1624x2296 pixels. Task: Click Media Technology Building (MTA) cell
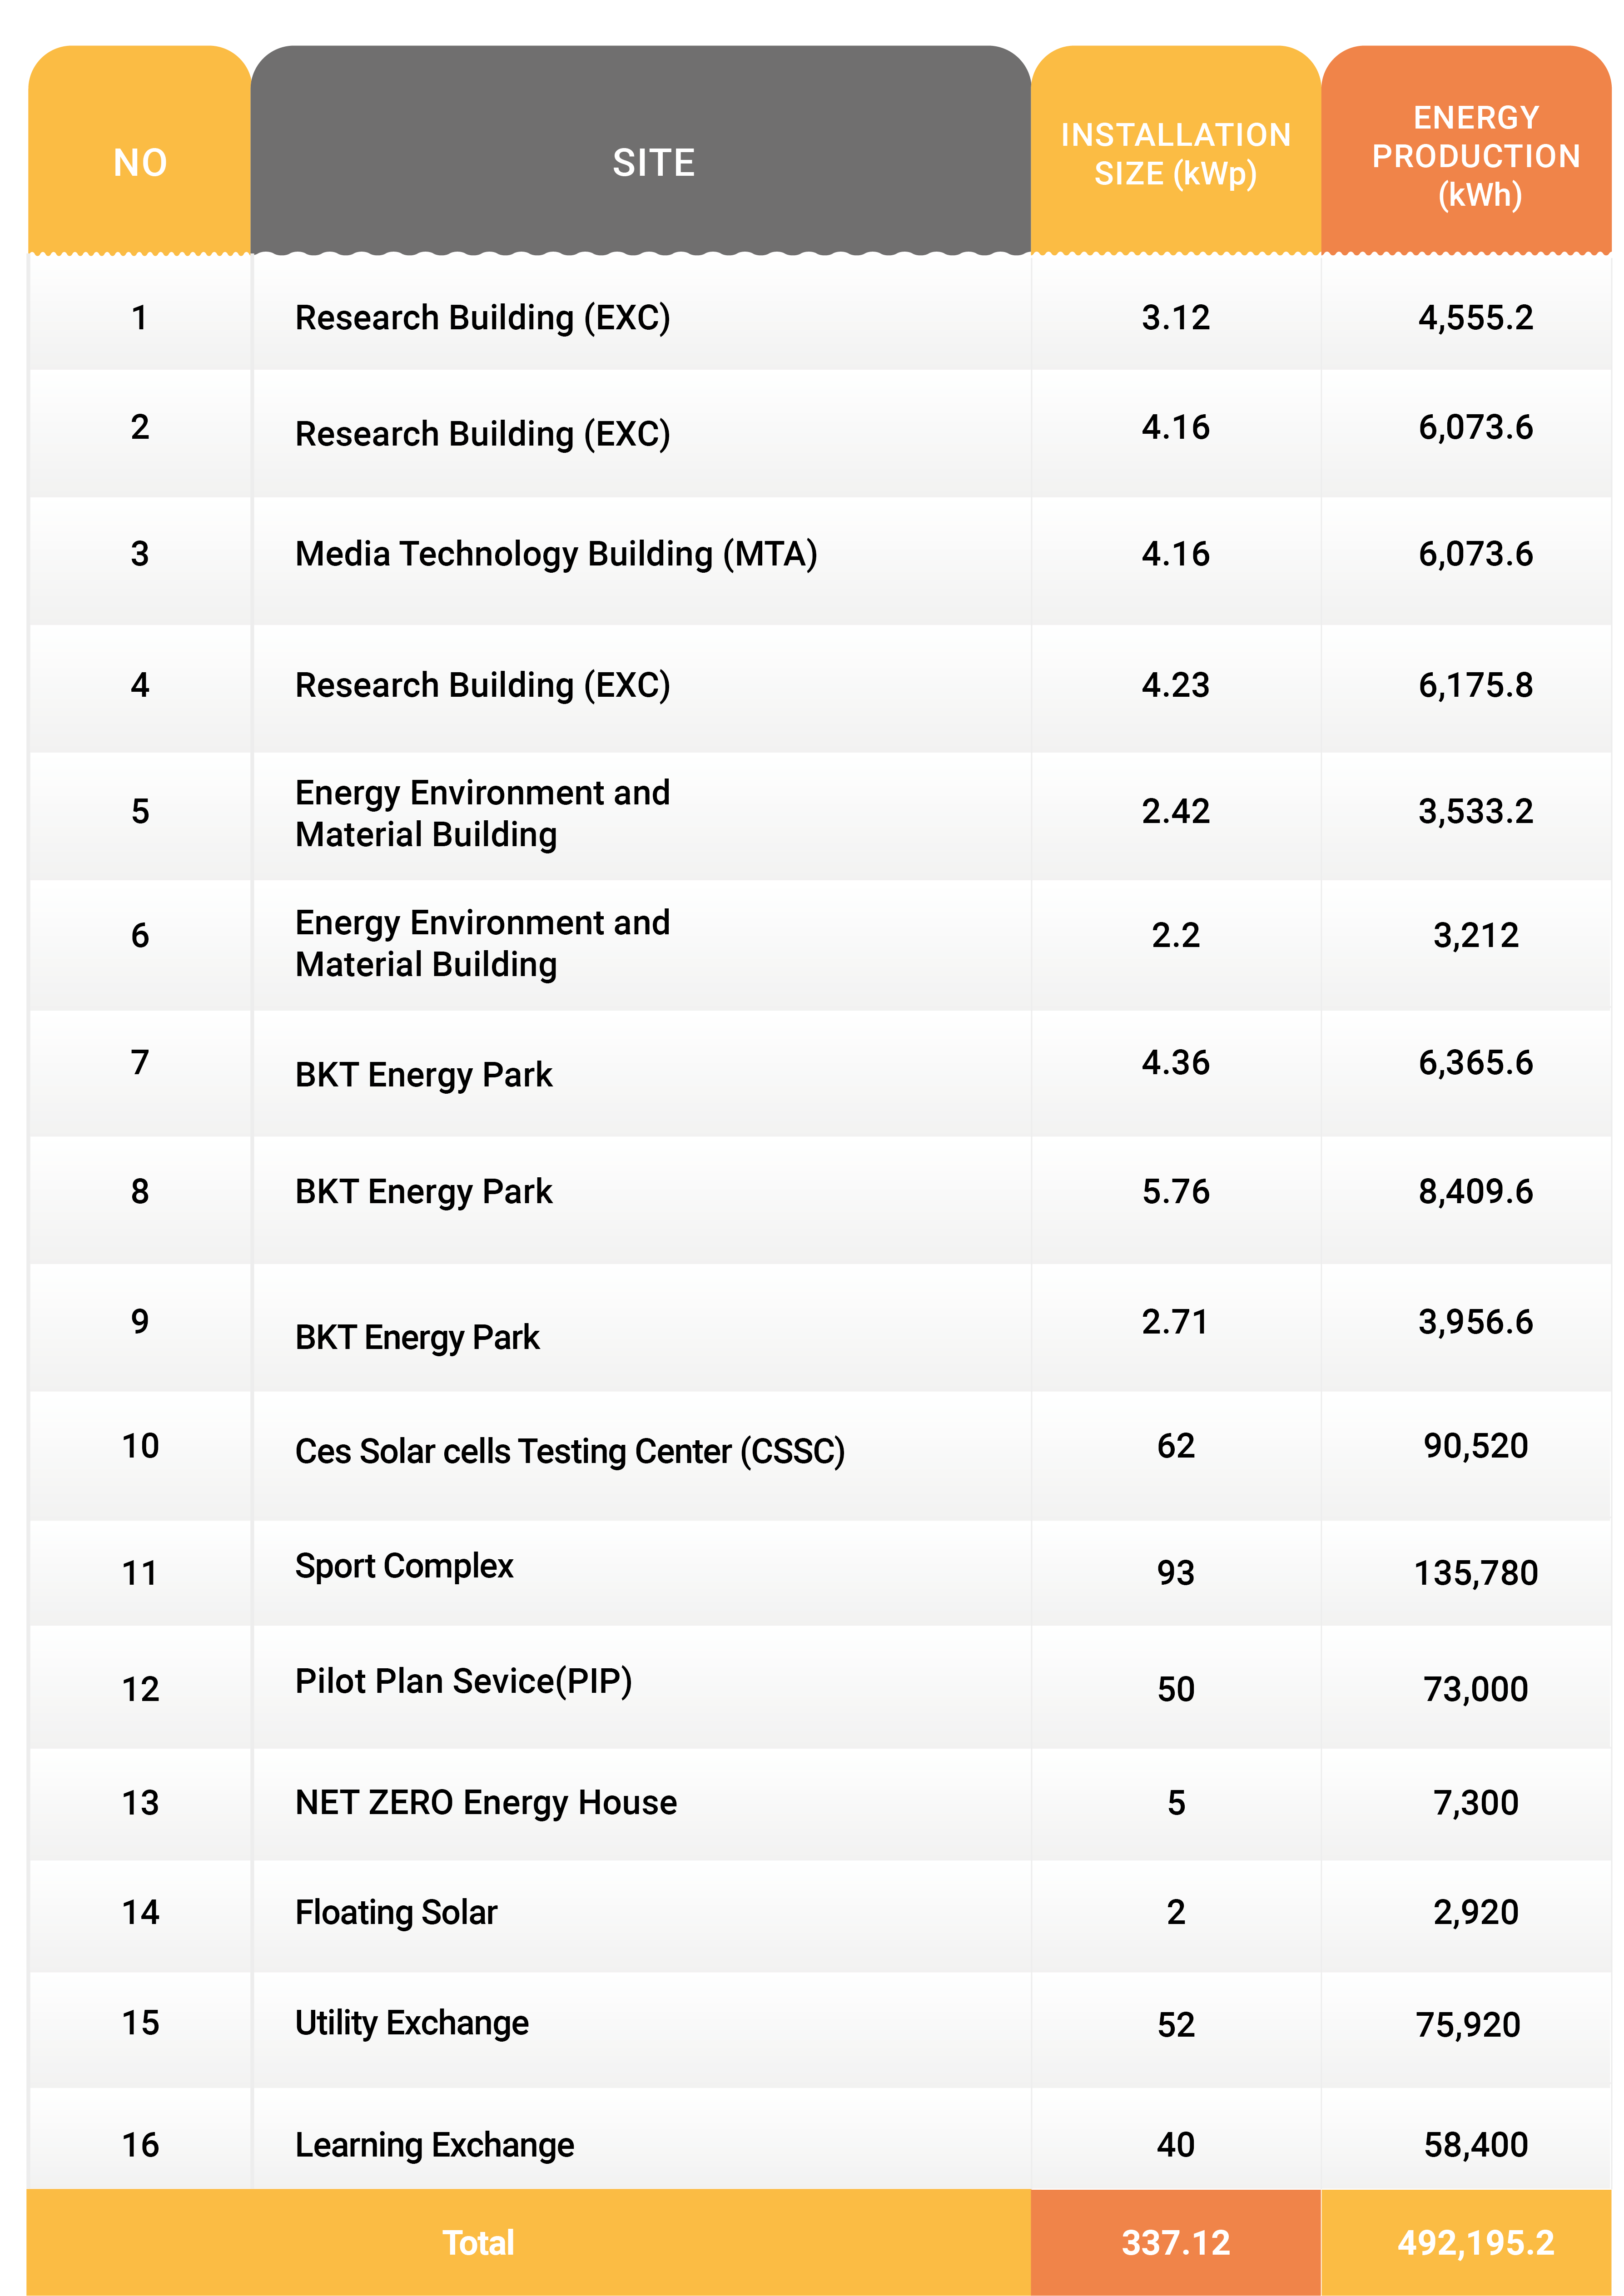coord(556,554)
